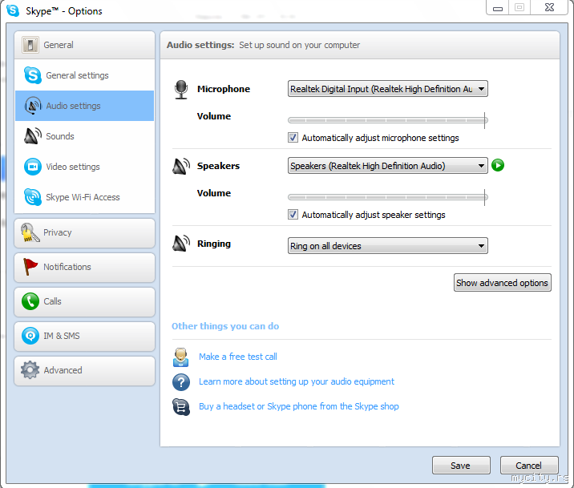Expand the Advanced section
The height and width of the screenshot is (488, 574).
click(x=84, y=370)
